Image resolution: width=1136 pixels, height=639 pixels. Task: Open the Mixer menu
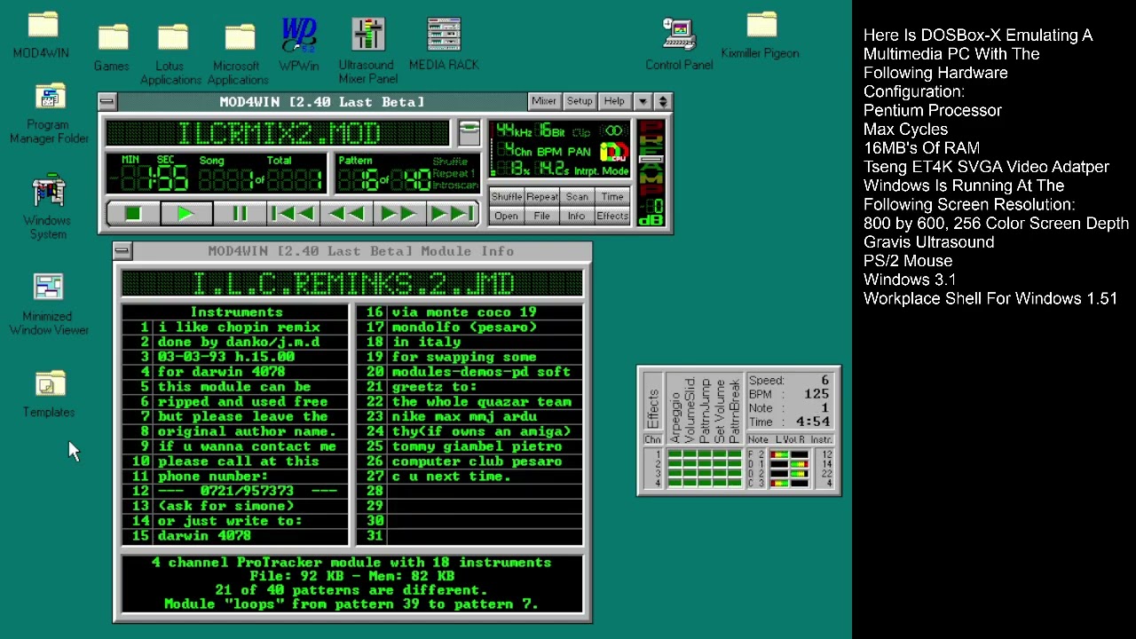click(x=544, y=101)
